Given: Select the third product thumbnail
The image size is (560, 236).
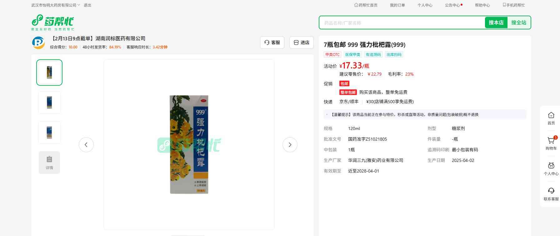Looking at the screenshot, I should point(49,133).
